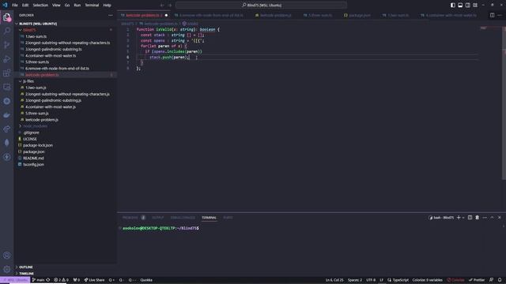Click the Explorer more actions ellipsis
Screen dimensions: 506x284
click(x=111, y=15)
